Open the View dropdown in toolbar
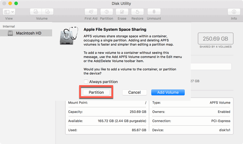 [9, 12]
